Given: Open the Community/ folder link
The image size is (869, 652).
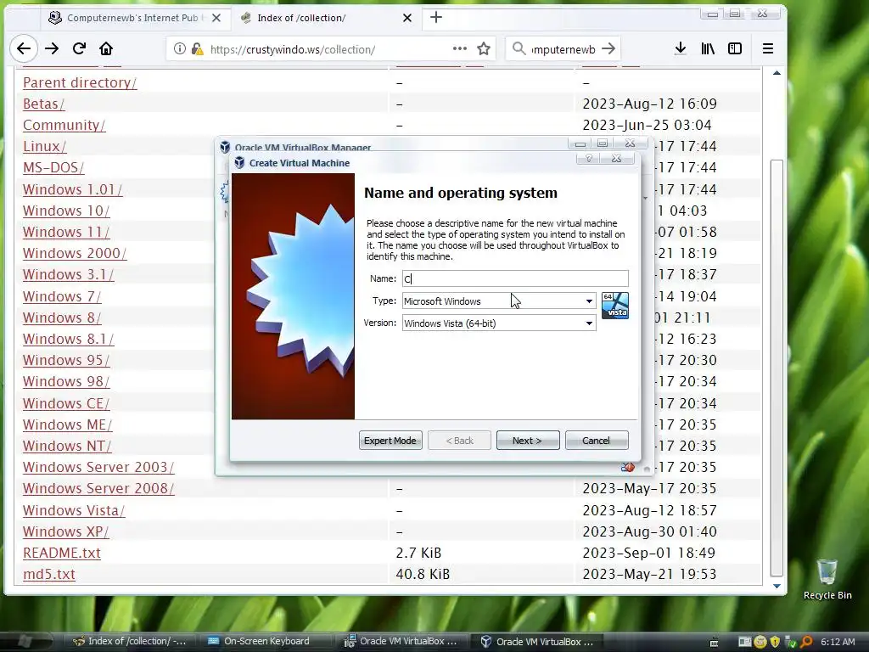Looking at the screenshot, I should pyautogui.click(x=64, y=125).
